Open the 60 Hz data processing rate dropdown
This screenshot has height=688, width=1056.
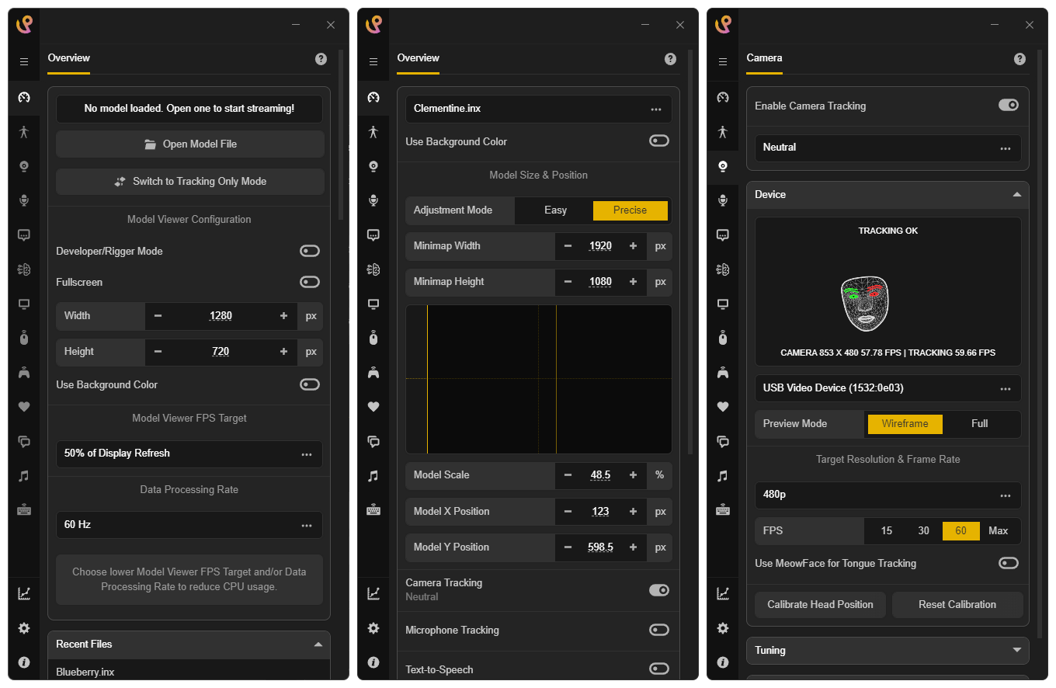[189, 525]
